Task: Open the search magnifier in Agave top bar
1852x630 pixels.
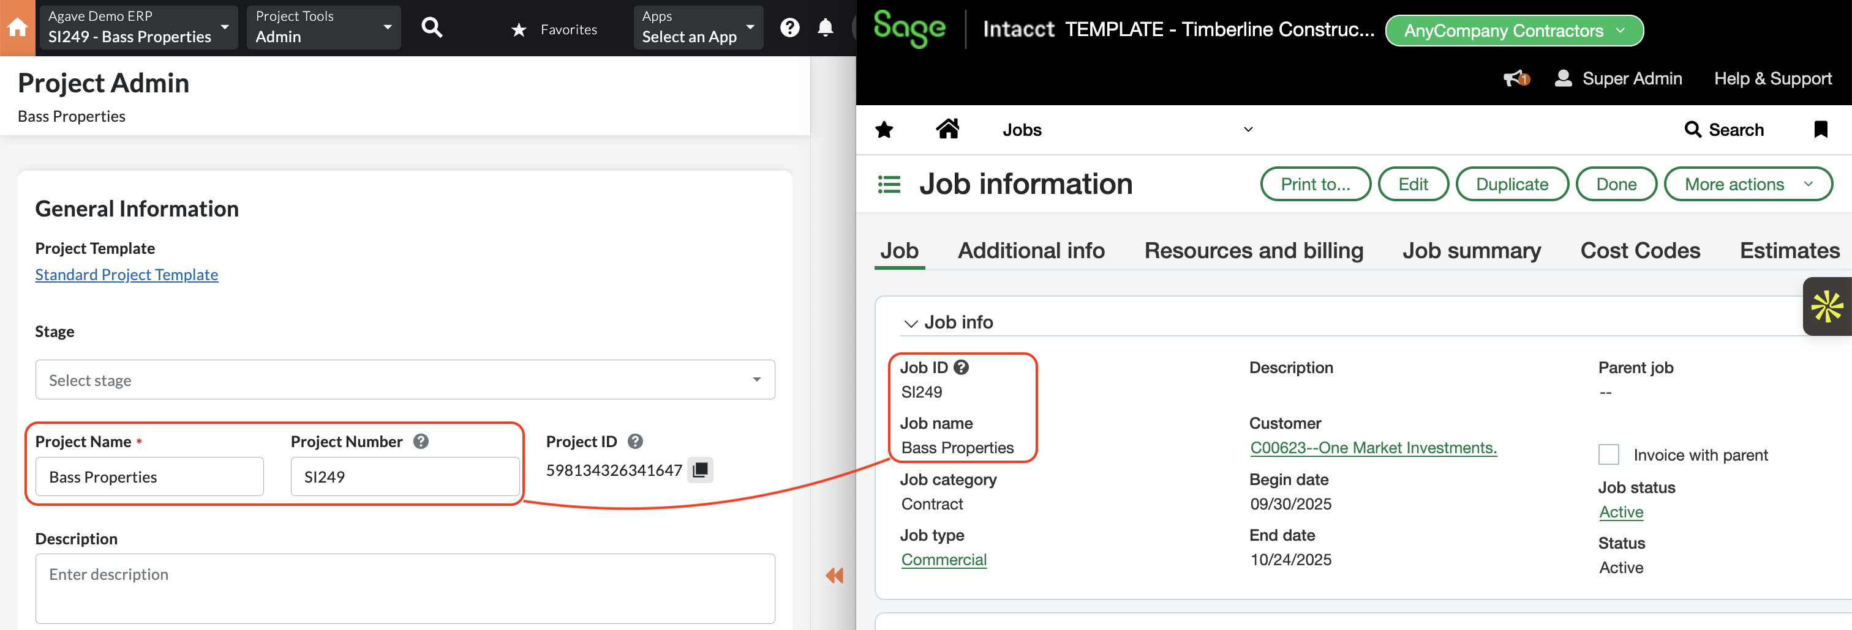Action: pyautogui.click(x=432, y=26)
